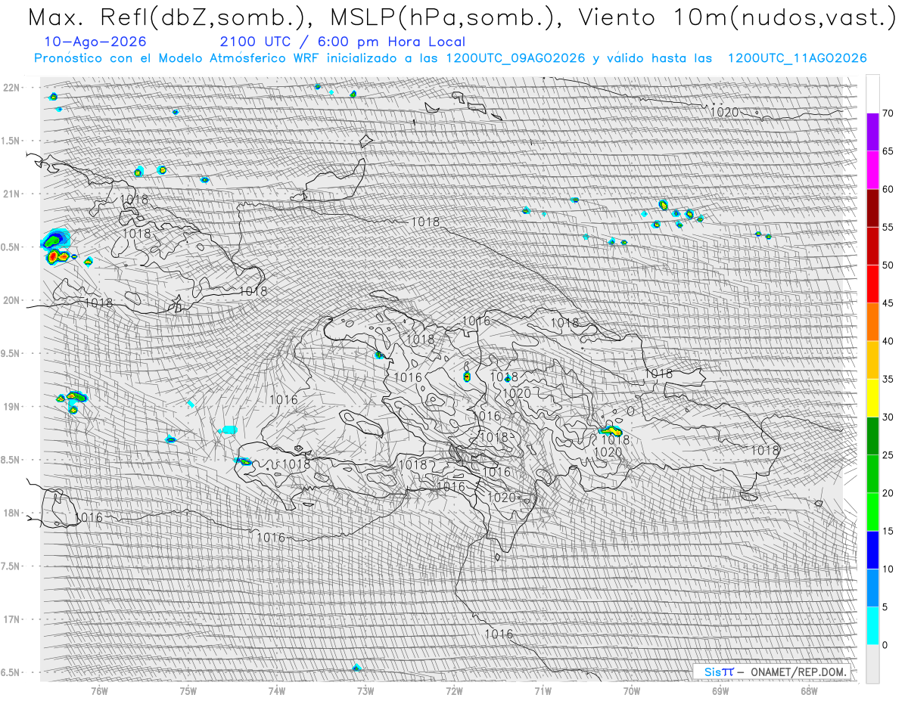Screen dimensions: 908x701
Task: Click the '35' color bar value label
Action: pos(888,379)
